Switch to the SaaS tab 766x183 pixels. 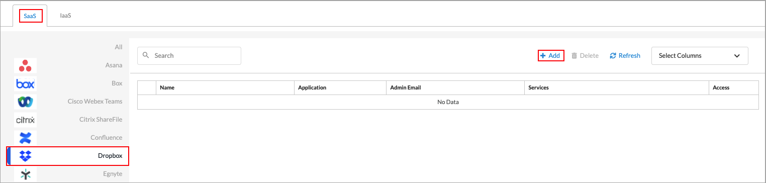[x=30, y=16]
